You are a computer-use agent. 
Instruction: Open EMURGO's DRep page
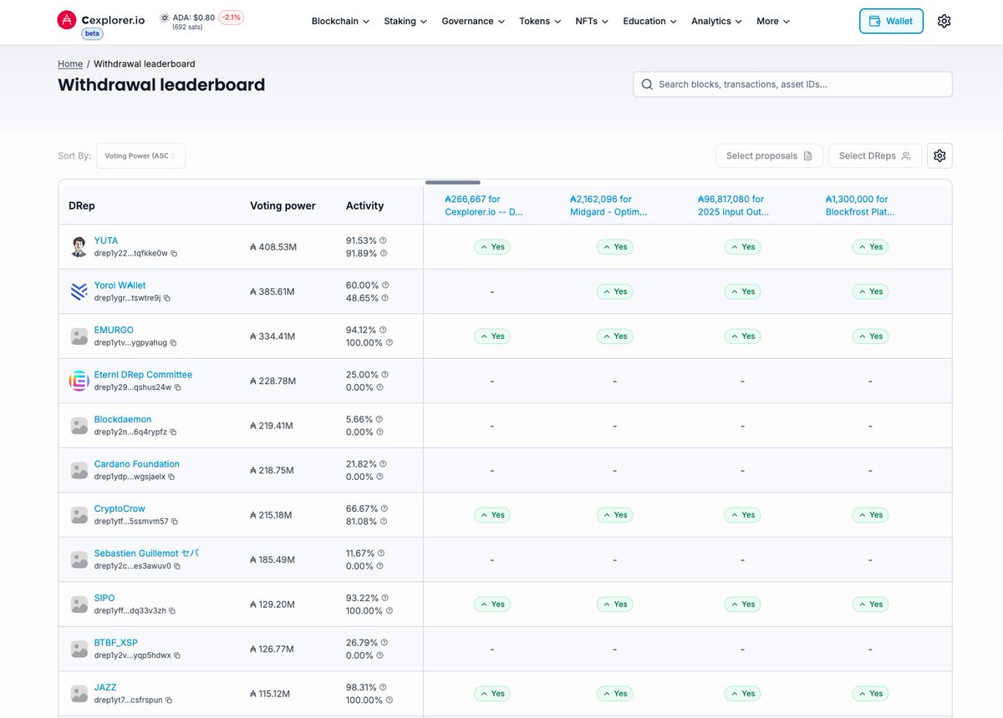tap(114, 330)
